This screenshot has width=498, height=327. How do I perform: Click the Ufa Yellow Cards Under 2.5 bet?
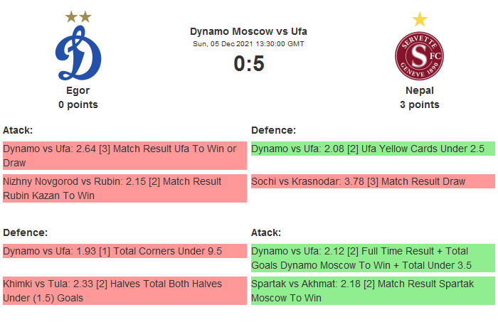pyautogui.click(x=372, y=149)
